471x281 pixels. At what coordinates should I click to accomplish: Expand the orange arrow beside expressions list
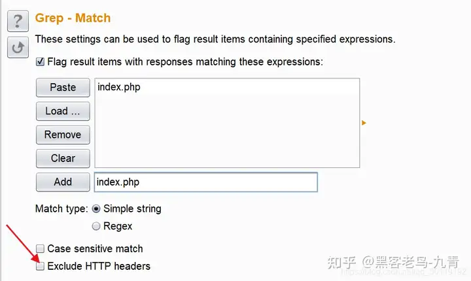[x=364, y=122]
